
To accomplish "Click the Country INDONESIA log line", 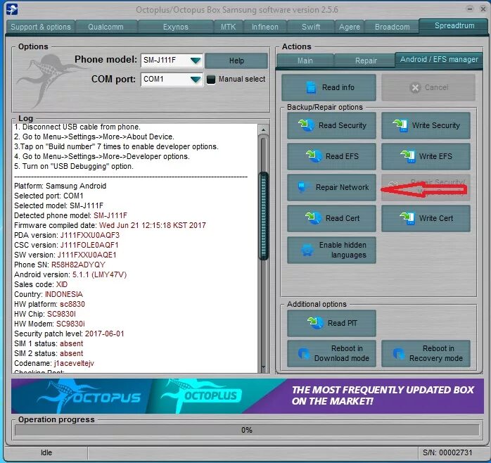I will coord(49,294).
